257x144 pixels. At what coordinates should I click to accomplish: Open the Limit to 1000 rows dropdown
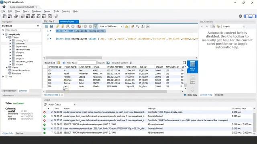pos(111,26)
